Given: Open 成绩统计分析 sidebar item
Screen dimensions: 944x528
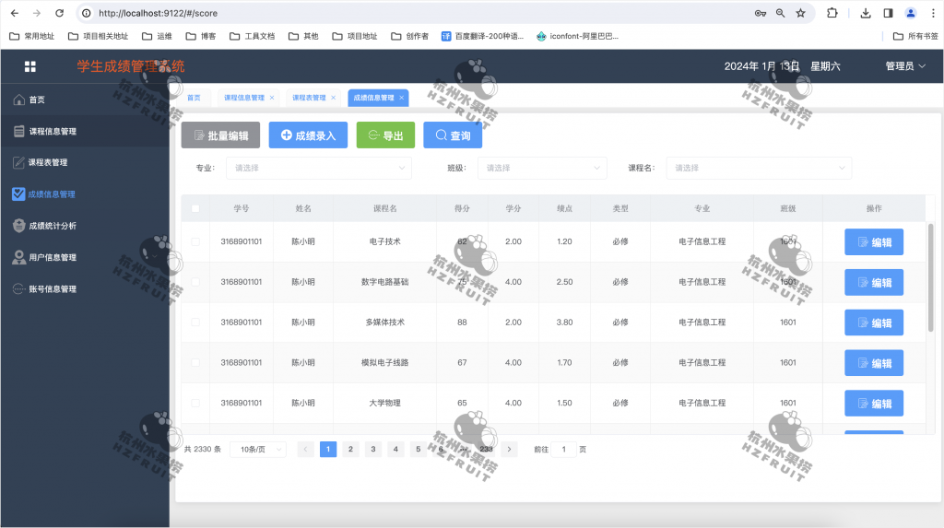Looking at the screenshot, I should (85, 226).
